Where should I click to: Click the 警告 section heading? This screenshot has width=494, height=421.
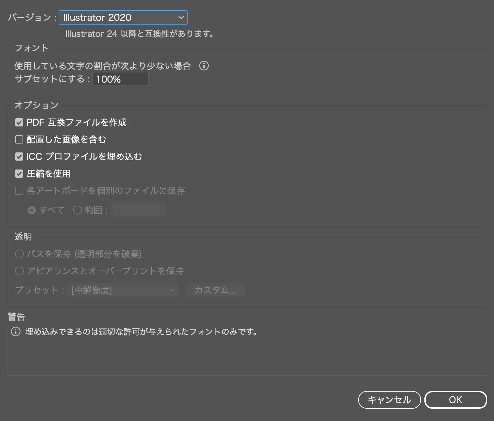16,317
